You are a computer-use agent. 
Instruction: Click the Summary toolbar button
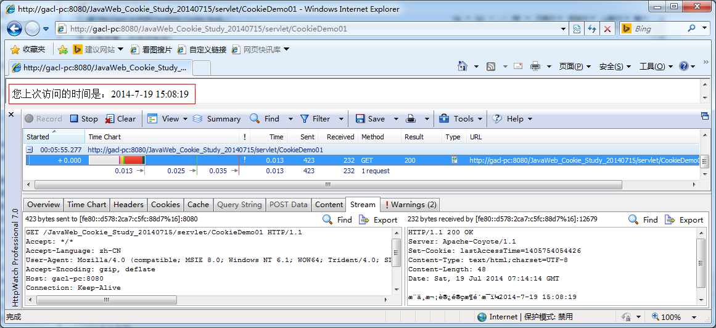[x=216, y=119]
